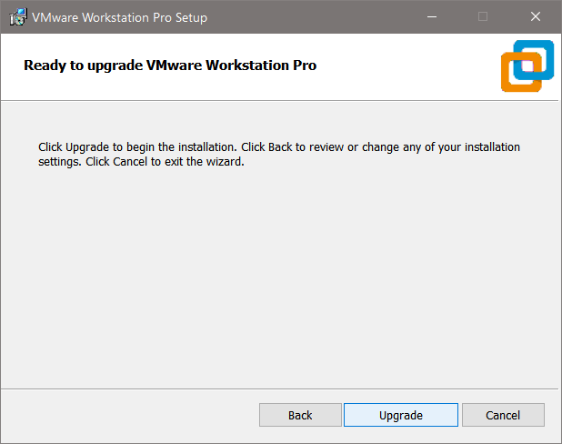This screenshot has width=562, height=444.
Task: Select the 'Ready to upgrade' heading text
Action: [x=170, y=66]
